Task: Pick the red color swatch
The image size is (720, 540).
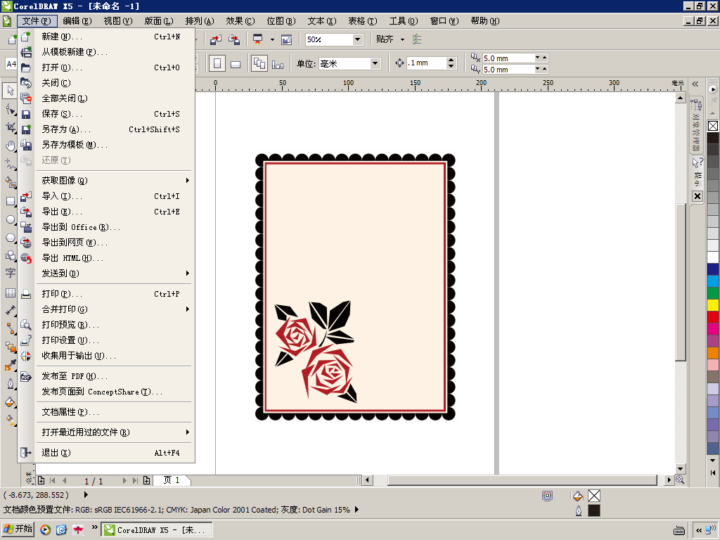Action: pos(713,317)
